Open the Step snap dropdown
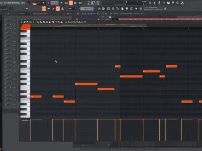Viewport: 202px width, 151px height. coord(72,9)
